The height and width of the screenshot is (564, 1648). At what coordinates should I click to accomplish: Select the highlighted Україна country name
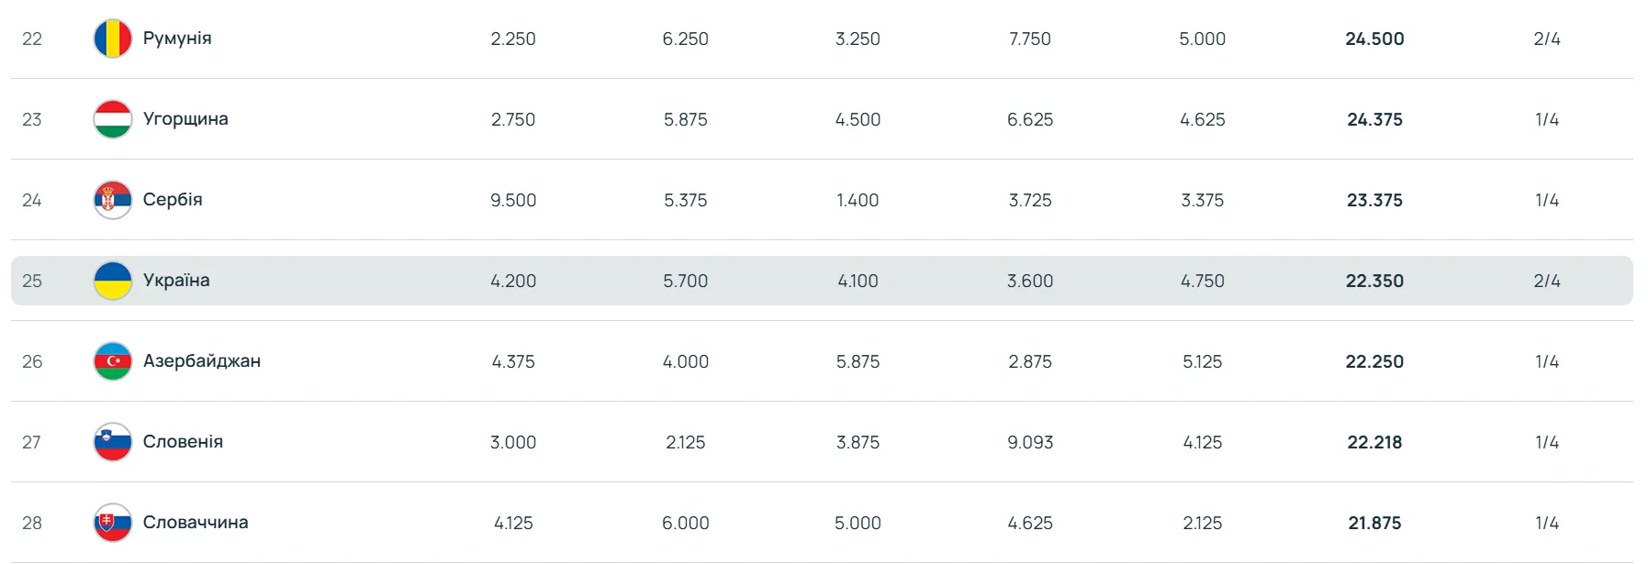tap(176, 281)
